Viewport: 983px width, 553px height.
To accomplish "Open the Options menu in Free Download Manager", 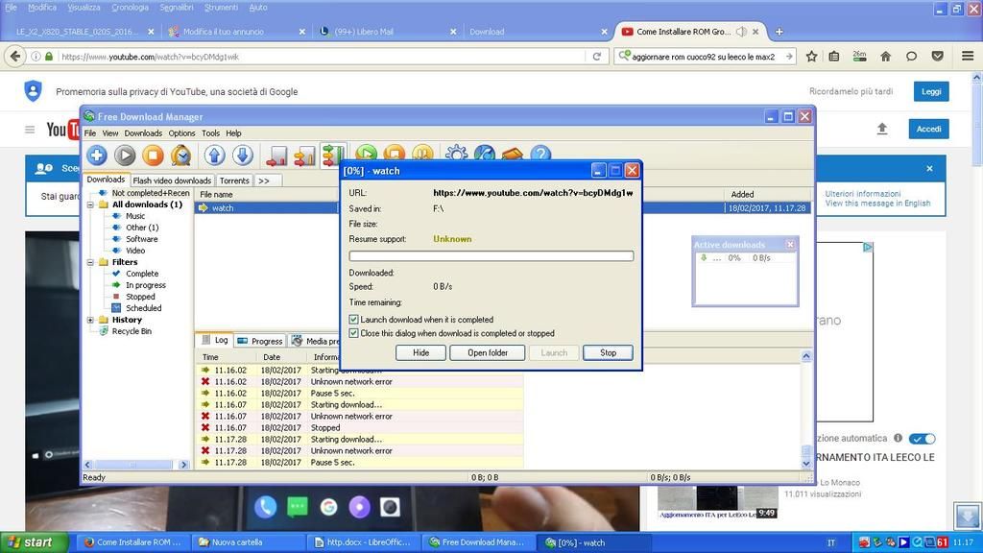I will [181, 132].
